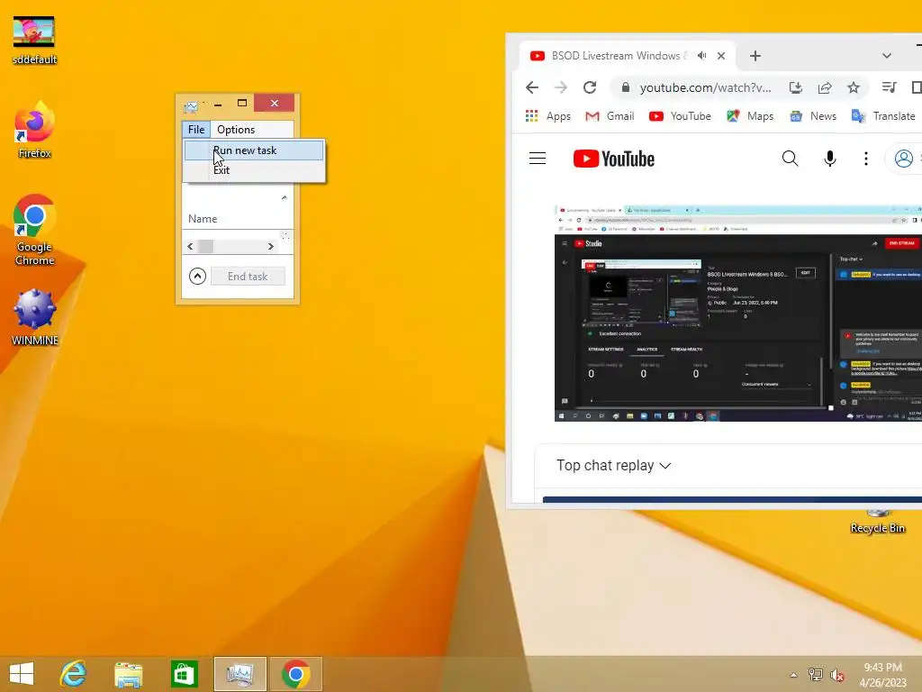This screenshot has height=692, width=922.
Task: Click the Task Manager title bar icon
Action: point(191,106)
